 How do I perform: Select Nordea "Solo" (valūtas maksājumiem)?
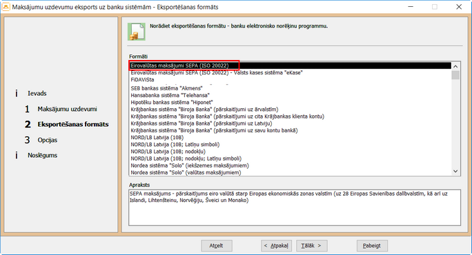click(291, 172)
